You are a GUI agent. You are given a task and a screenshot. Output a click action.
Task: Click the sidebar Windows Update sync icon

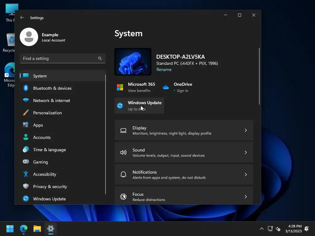click(x=26, y=199)
